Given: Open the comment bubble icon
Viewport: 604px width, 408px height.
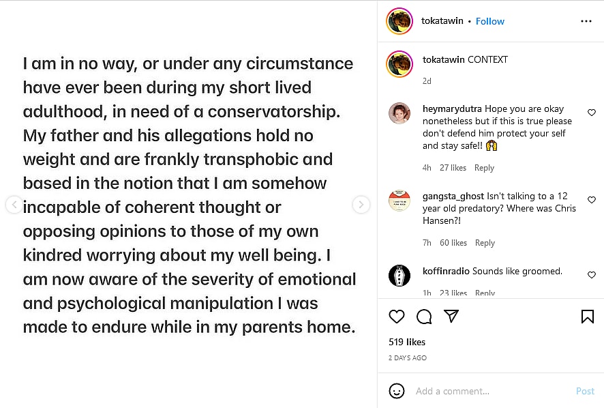Looking at the screenshot, I should click(x=424, y=317).
